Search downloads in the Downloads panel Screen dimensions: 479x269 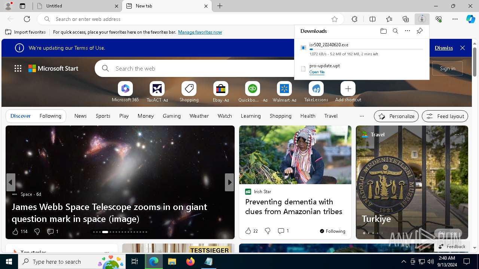[396, 31]
